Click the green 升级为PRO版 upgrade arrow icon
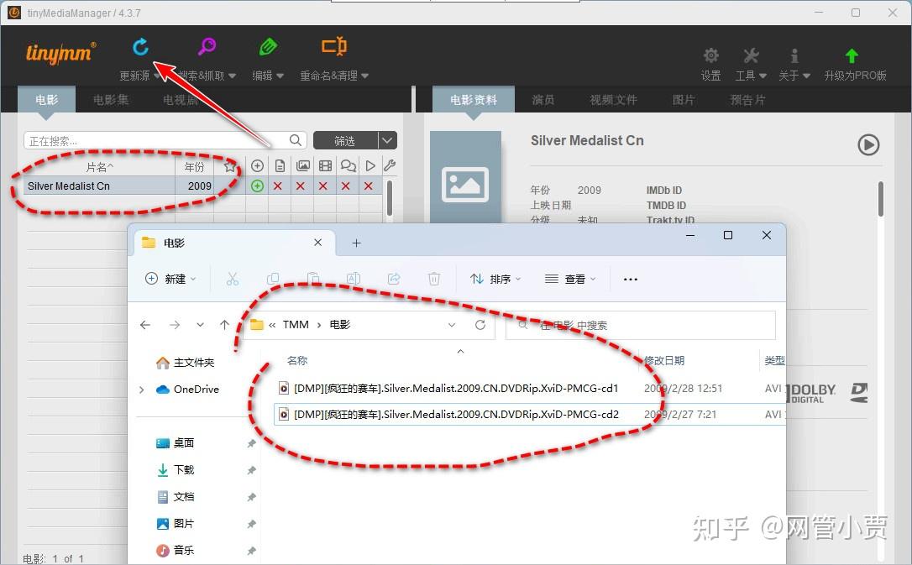The image size is (912, 565). (851, 54)
